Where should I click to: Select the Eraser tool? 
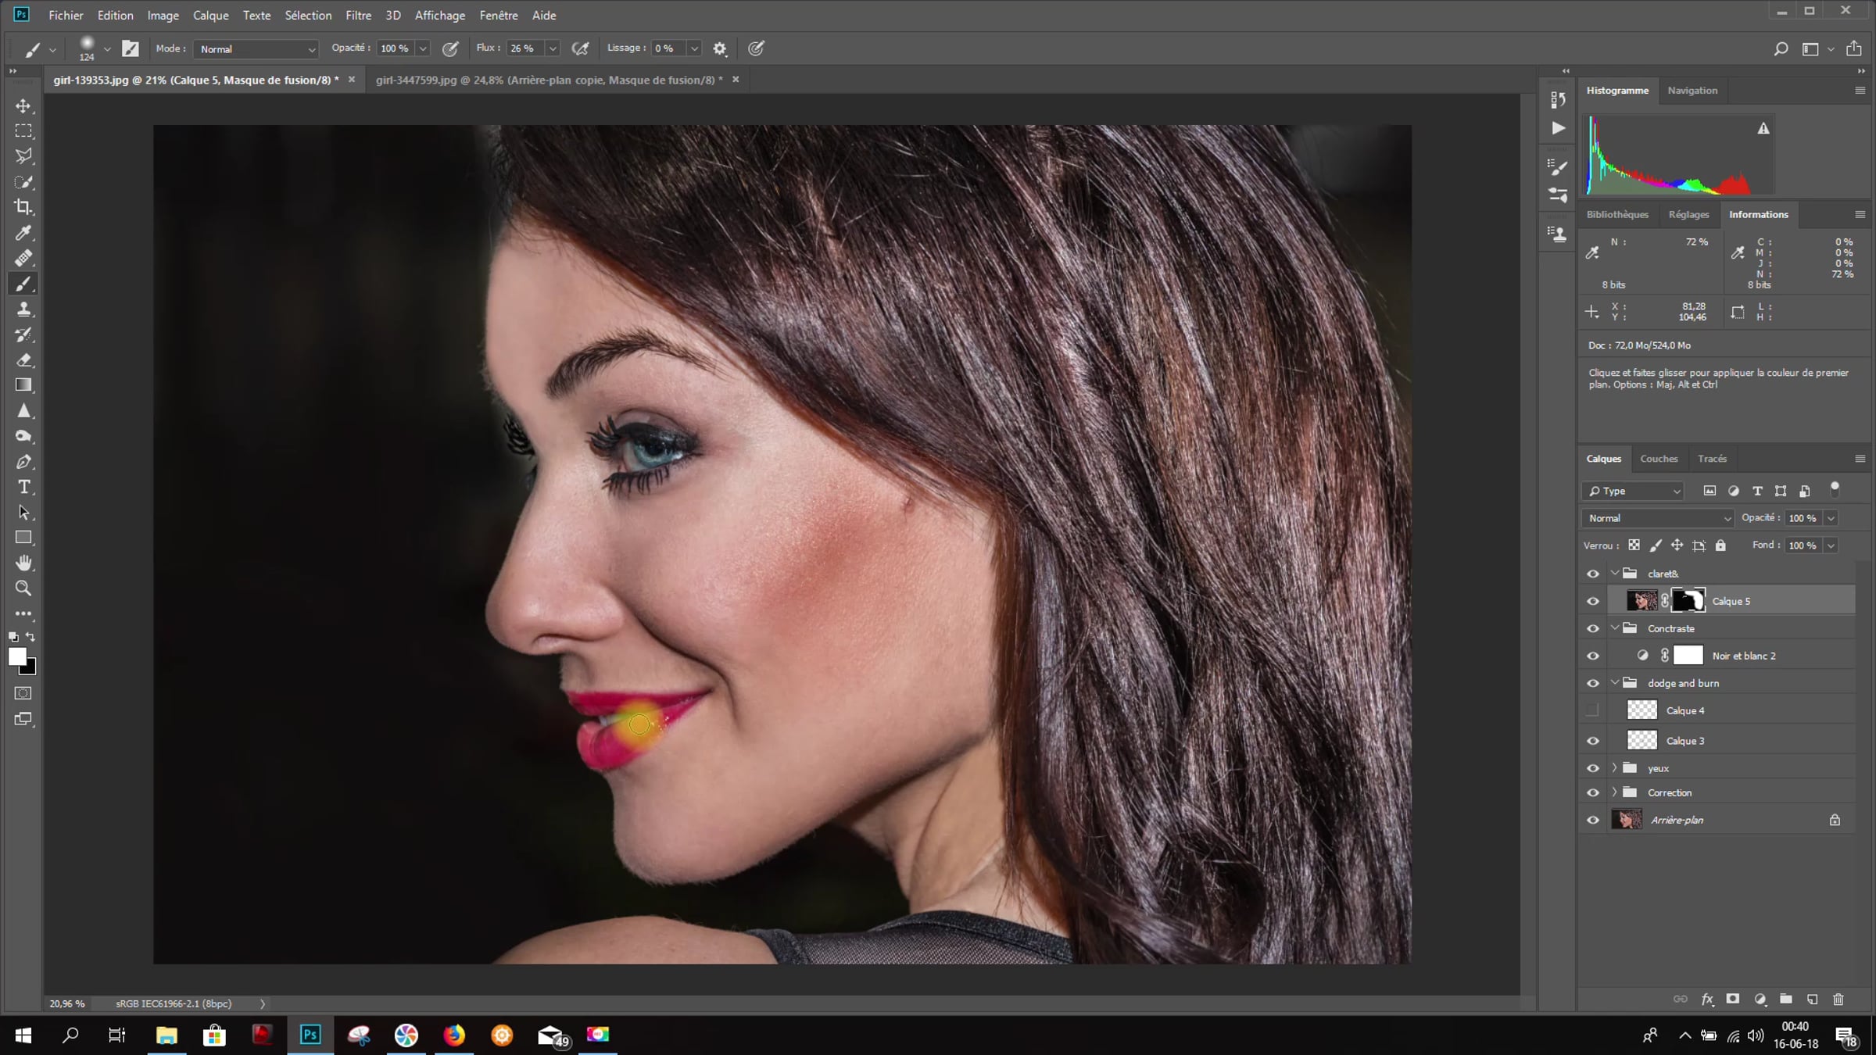pyautogui.click(x=23, y=360)
